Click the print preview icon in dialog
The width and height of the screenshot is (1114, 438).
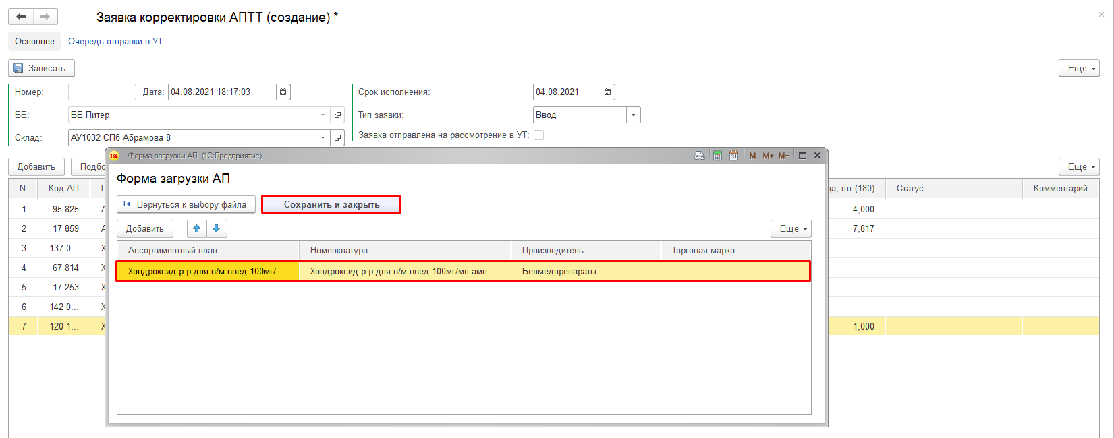[x=700, y=156]
